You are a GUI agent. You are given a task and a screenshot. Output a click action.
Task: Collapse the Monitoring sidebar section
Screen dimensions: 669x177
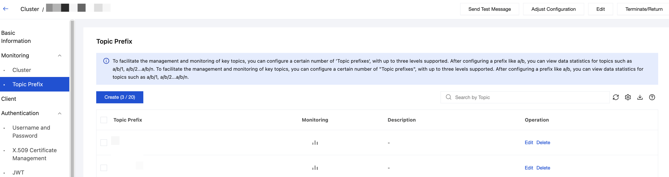(59, 56)
